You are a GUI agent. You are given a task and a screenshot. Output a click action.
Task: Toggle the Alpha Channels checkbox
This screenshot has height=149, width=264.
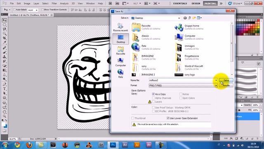(153, 98)
